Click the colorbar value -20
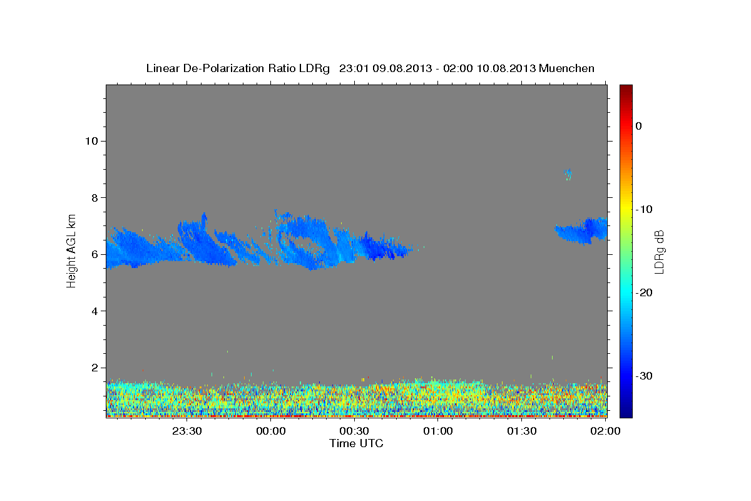 (x=644, y=292)
